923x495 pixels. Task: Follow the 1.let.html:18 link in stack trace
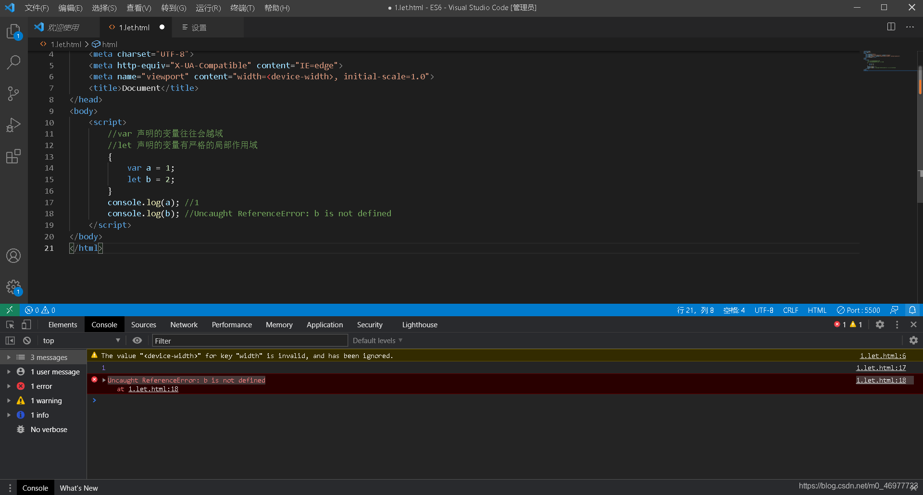coord(153,389)
